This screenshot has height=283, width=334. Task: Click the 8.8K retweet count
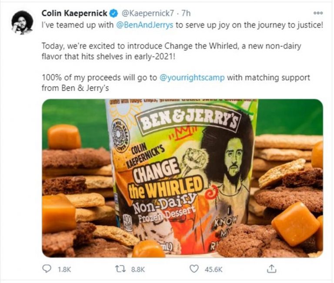click(137, 270)
